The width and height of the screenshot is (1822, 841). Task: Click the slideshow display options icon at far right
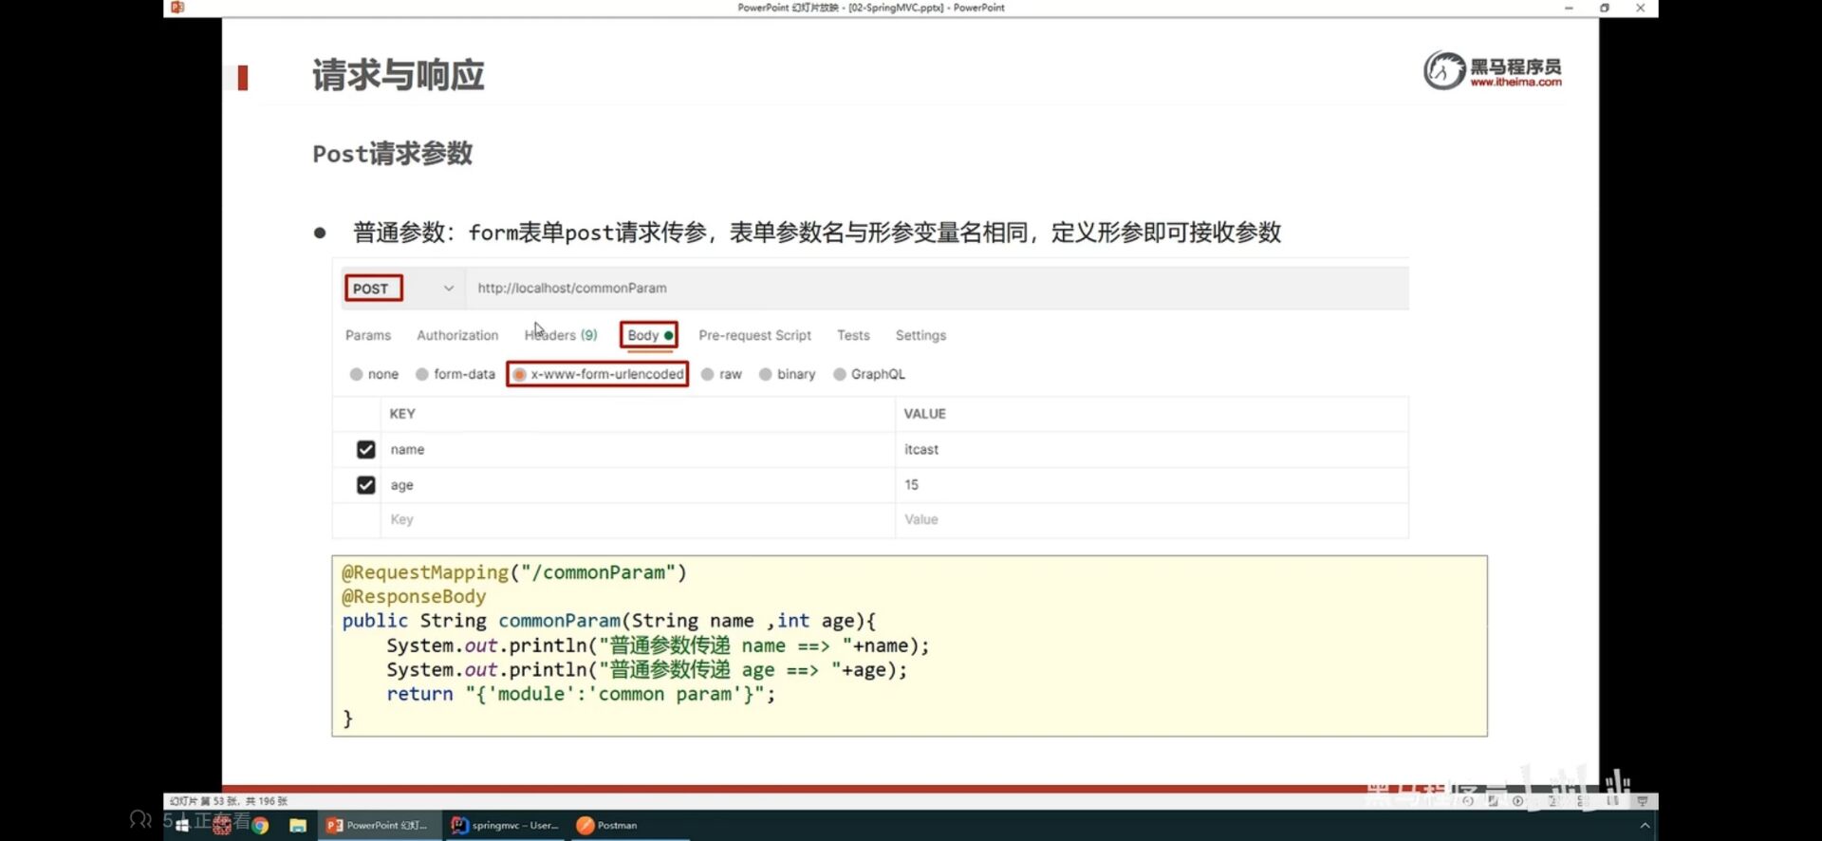[1643, 801]
